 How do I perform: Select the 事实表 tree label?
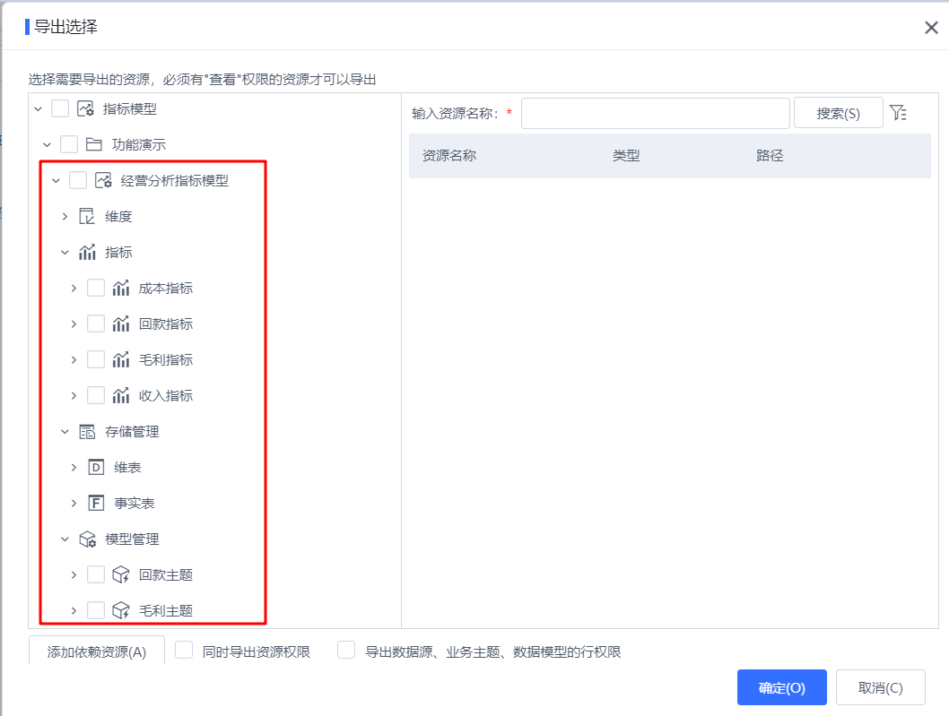point(135,503)
